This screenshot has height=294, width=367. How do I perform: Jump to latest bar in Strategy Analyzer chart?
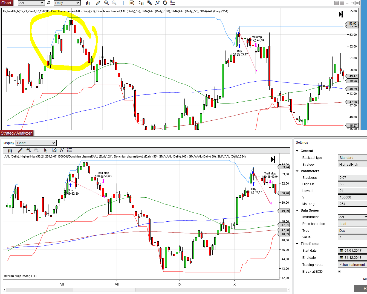click(273, 159)
